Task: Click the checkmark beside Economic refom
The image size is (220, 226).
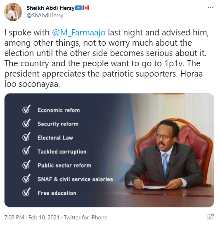Action: click(26, 109)
